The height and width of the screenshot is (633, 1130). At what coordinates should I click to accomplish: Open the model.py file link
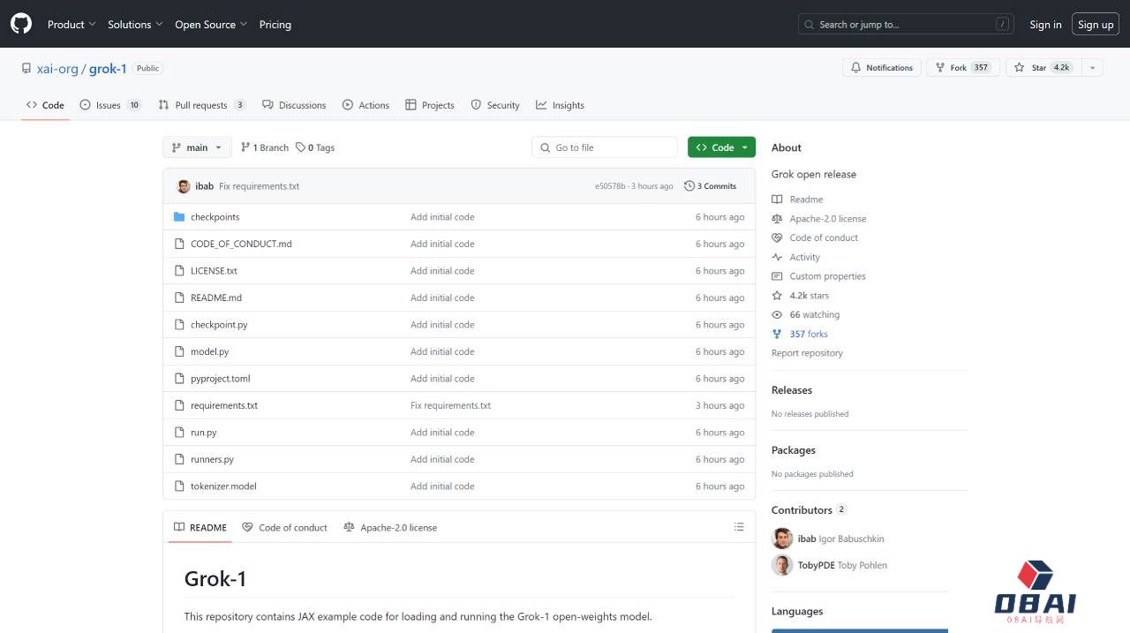point(209,351)
